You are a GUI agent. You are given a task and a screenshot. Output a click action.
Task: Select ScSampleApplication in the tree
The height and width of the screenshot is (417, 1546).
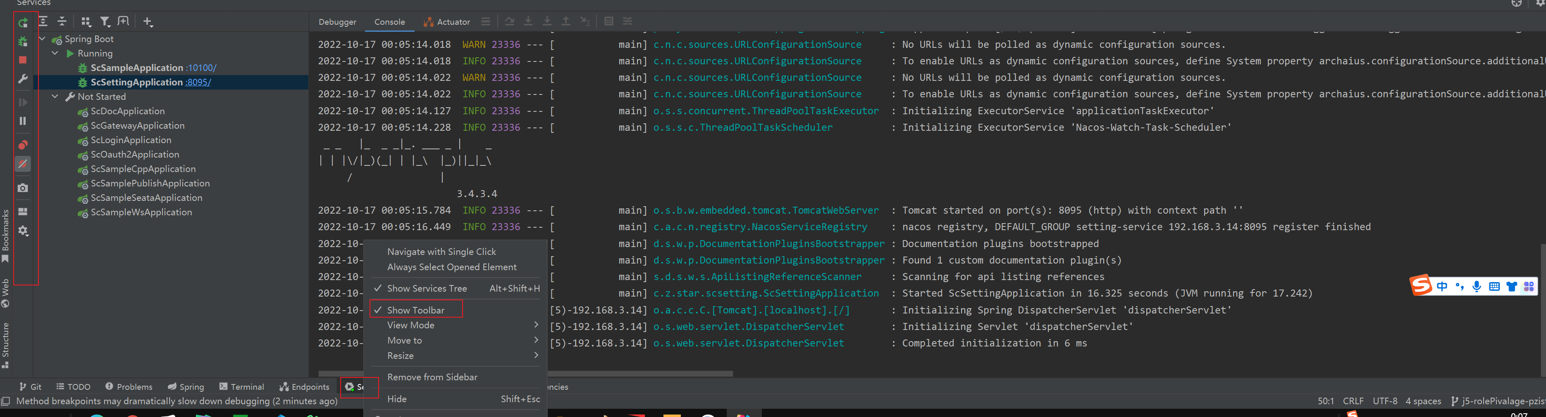pyautogui.click(x=137, y=68)
